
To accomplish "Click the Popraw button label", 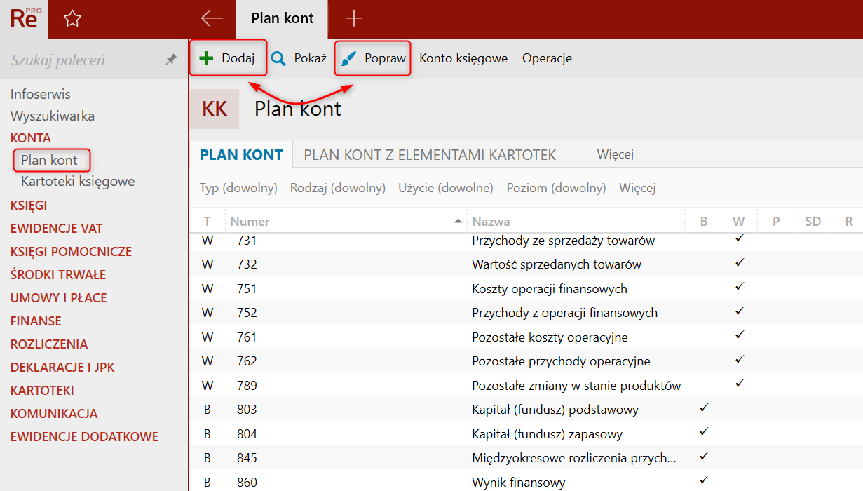I will tap(385, 58).
